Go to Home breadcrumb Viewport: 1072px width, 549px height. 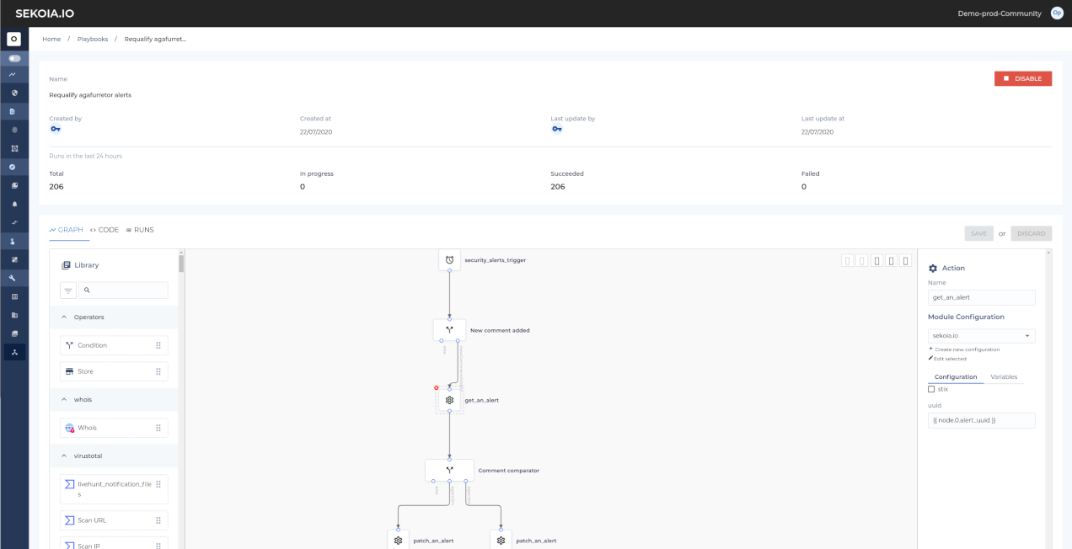pyautogui.click(x=51, y=39)
